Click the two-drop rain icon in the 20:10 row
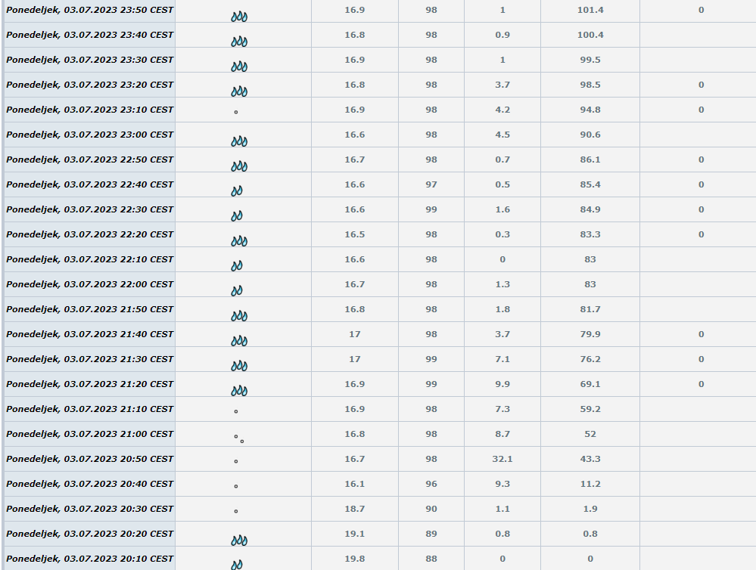The height and width of the screenshot is (570, 756). (237, 565)
